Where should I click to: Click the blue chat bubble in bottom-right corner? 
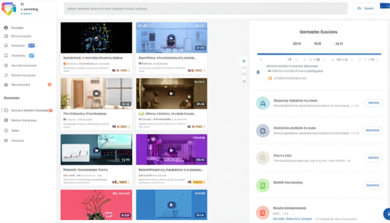point(386,214)
